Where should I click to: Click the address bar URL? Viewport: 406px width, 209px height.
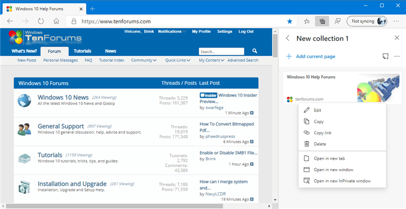tap(116, 22)
